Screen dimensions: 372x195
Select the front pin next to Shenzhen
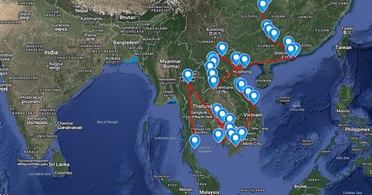pyautogui.click(x=290, y=50)
